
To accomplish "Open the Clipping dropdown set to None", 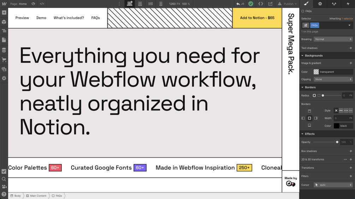I will tap(333, 79).
